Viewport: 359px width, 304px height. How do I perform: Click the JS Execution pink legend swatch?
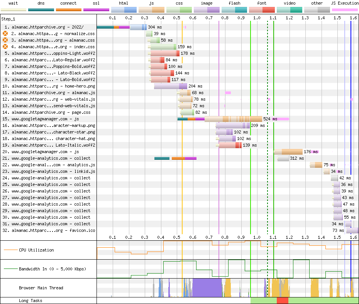345,10
